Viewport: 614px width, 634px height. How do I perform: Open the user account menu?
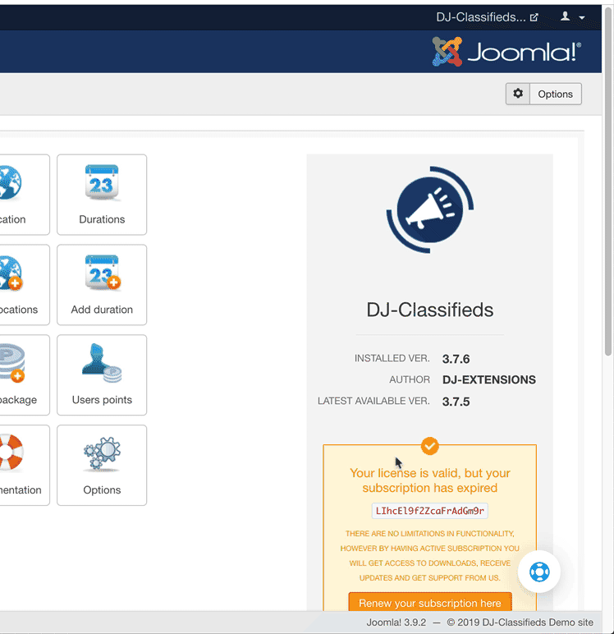[573, 17]
